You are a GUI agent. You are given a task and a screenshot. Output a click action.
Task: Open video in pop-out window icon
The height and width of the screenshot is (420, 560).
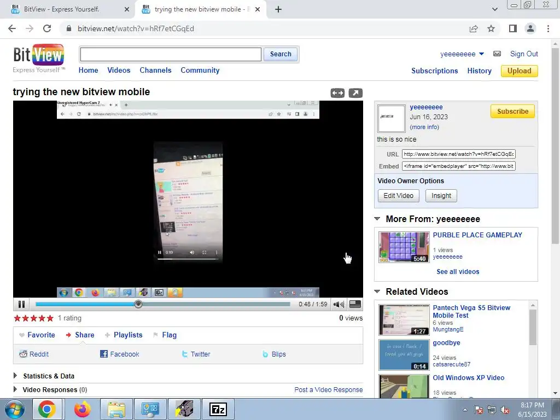[x=355, y=93]
